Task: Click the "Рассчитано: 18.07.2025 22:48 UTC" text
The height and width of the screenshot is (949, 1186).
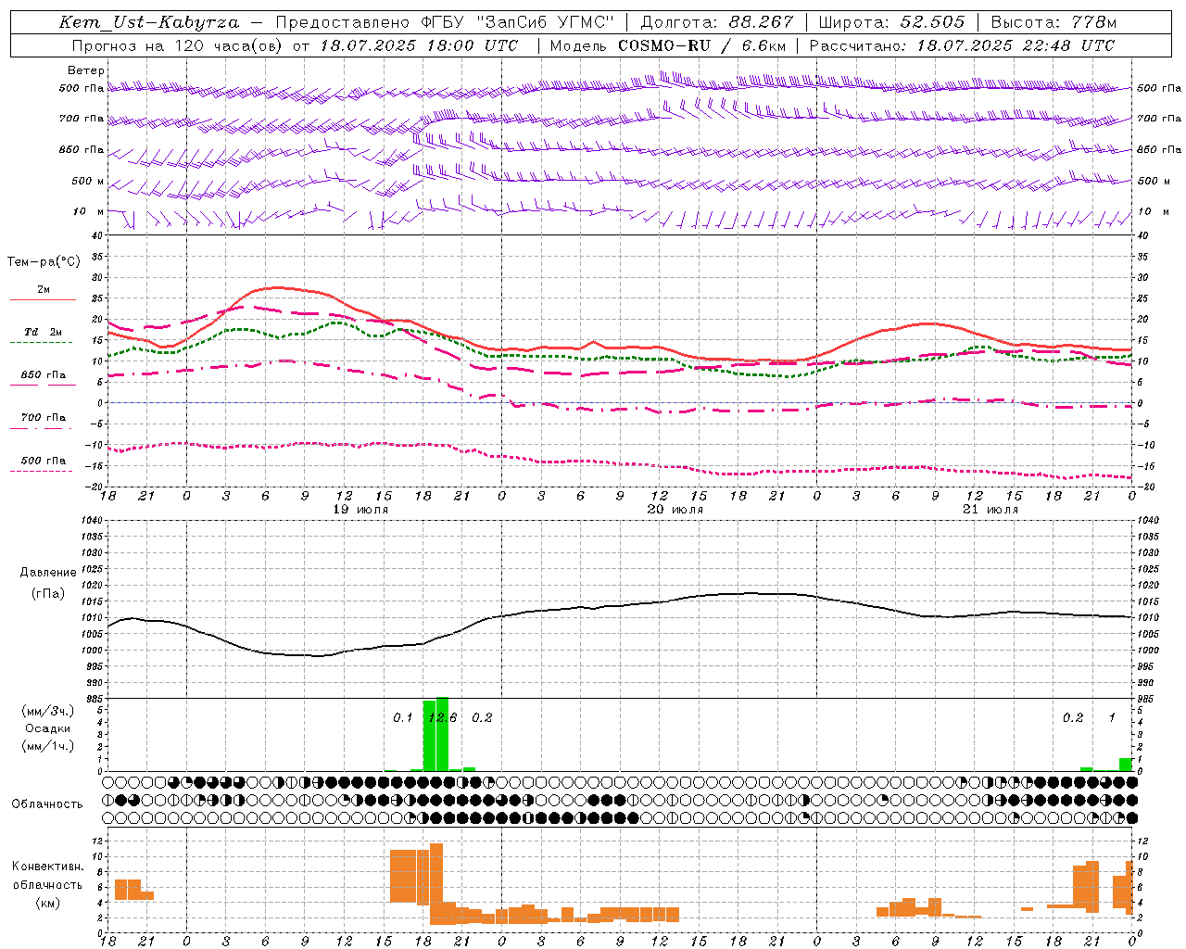Action: pyautogui.click(x=962, y=45)
